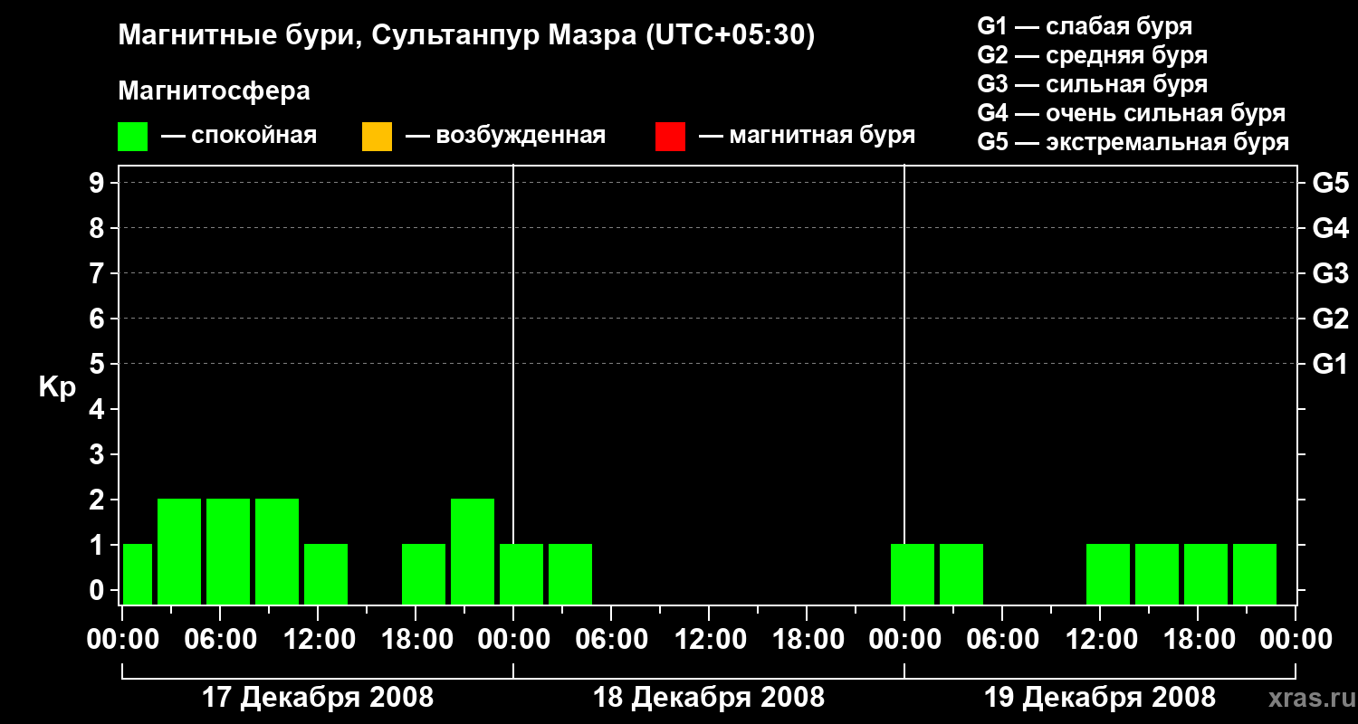This screenshot has height=724, width=1358.
Task: Click the 19 Декабря 2008 date label
Action: [x=1100, y=697]
